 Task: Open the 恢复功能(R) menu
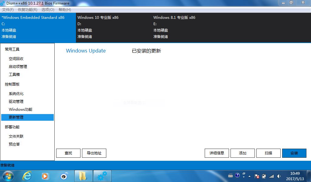[28, 10]
